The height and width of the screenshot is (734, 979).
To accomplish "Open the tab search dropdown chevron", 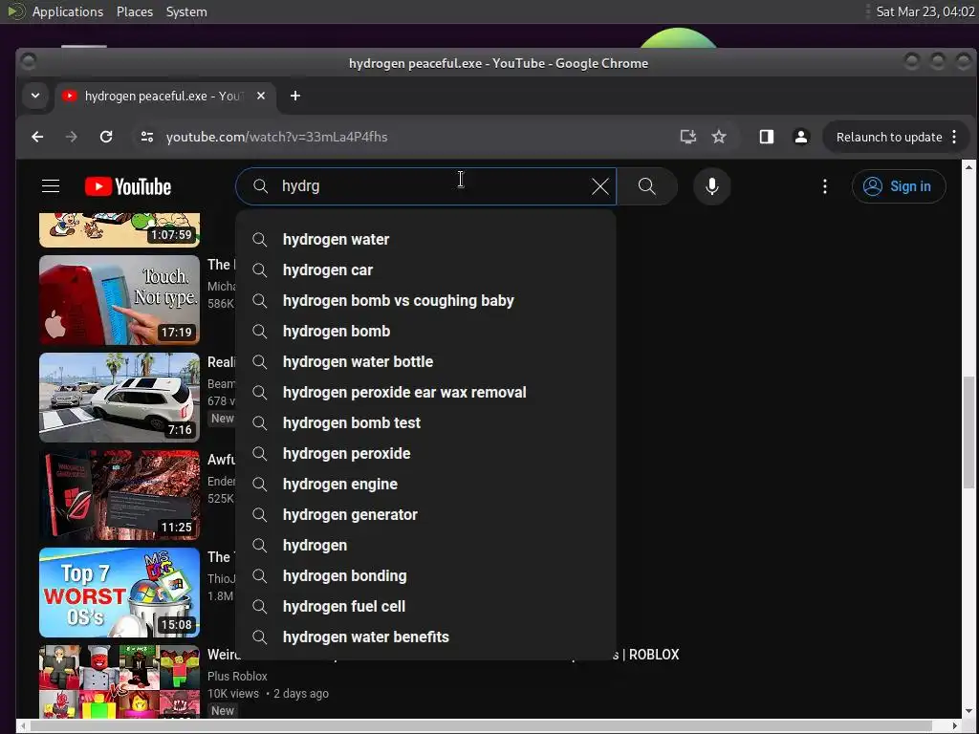I will point(35,96).
